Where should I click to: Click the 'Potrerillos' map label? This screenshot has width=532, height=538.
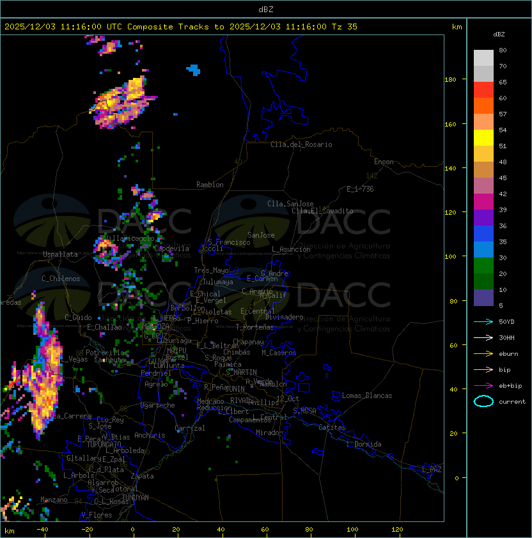(x=107, y=353)
